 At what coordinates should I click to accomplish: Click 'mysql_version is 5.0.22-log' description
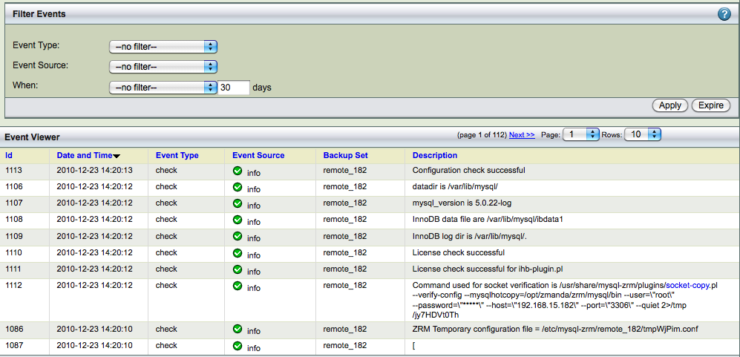click(462, 203)
